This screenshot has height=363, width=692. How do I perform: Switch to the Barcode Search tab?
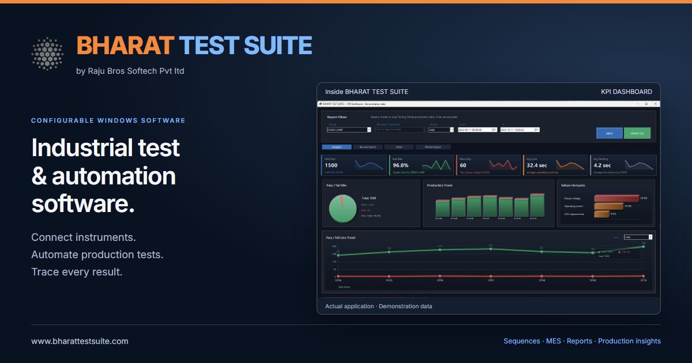(x=368, y=147)
